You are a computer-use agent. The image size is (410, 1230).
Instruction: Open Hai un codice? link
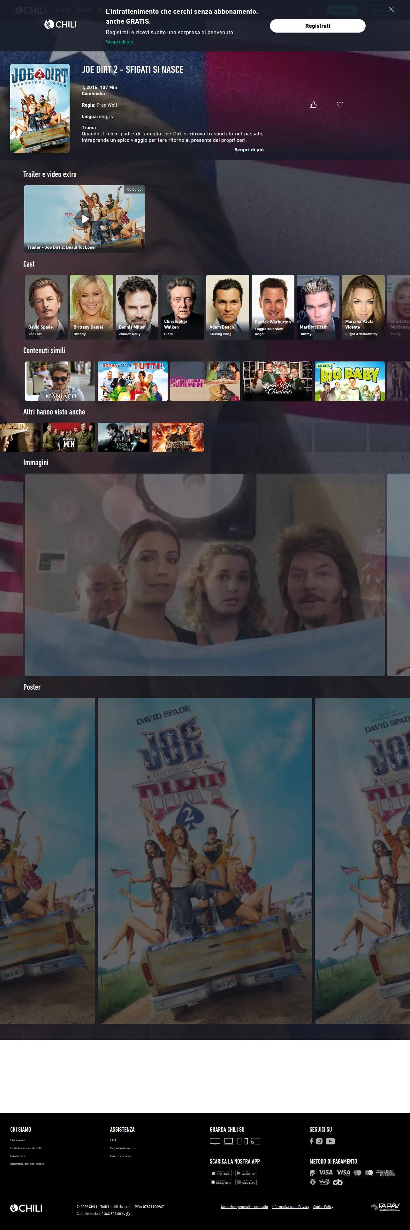point(120,1156)
